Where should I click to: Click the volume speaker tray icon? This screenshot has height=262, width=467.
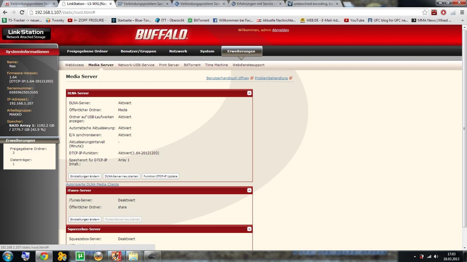click(x=436, y=256)
